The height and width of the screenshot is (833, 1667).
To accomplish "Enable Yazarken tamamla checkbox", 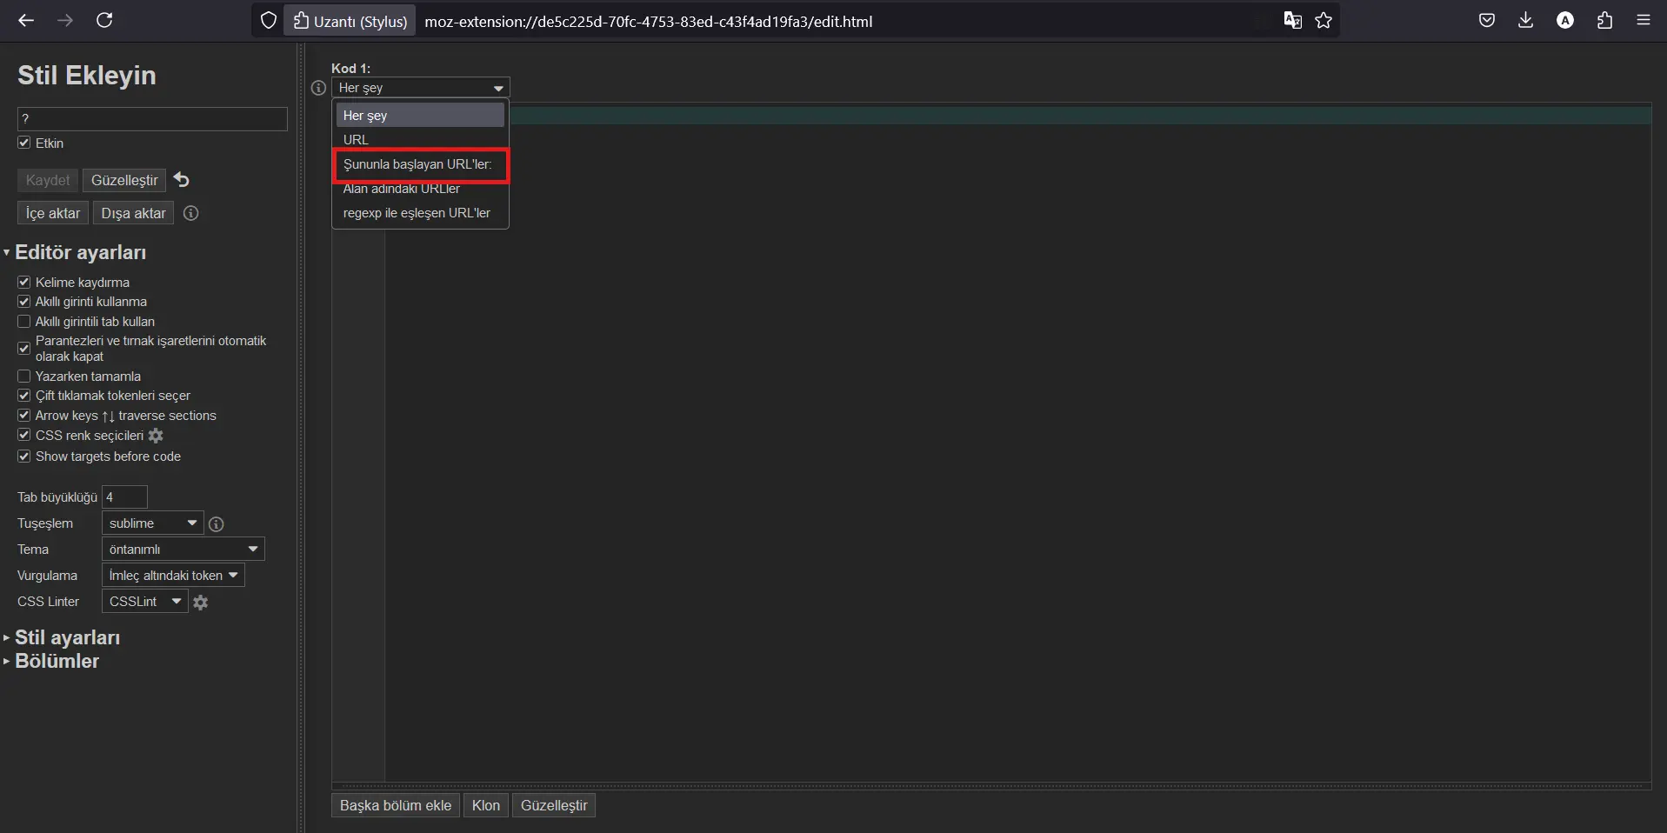I will coord(24,377).
